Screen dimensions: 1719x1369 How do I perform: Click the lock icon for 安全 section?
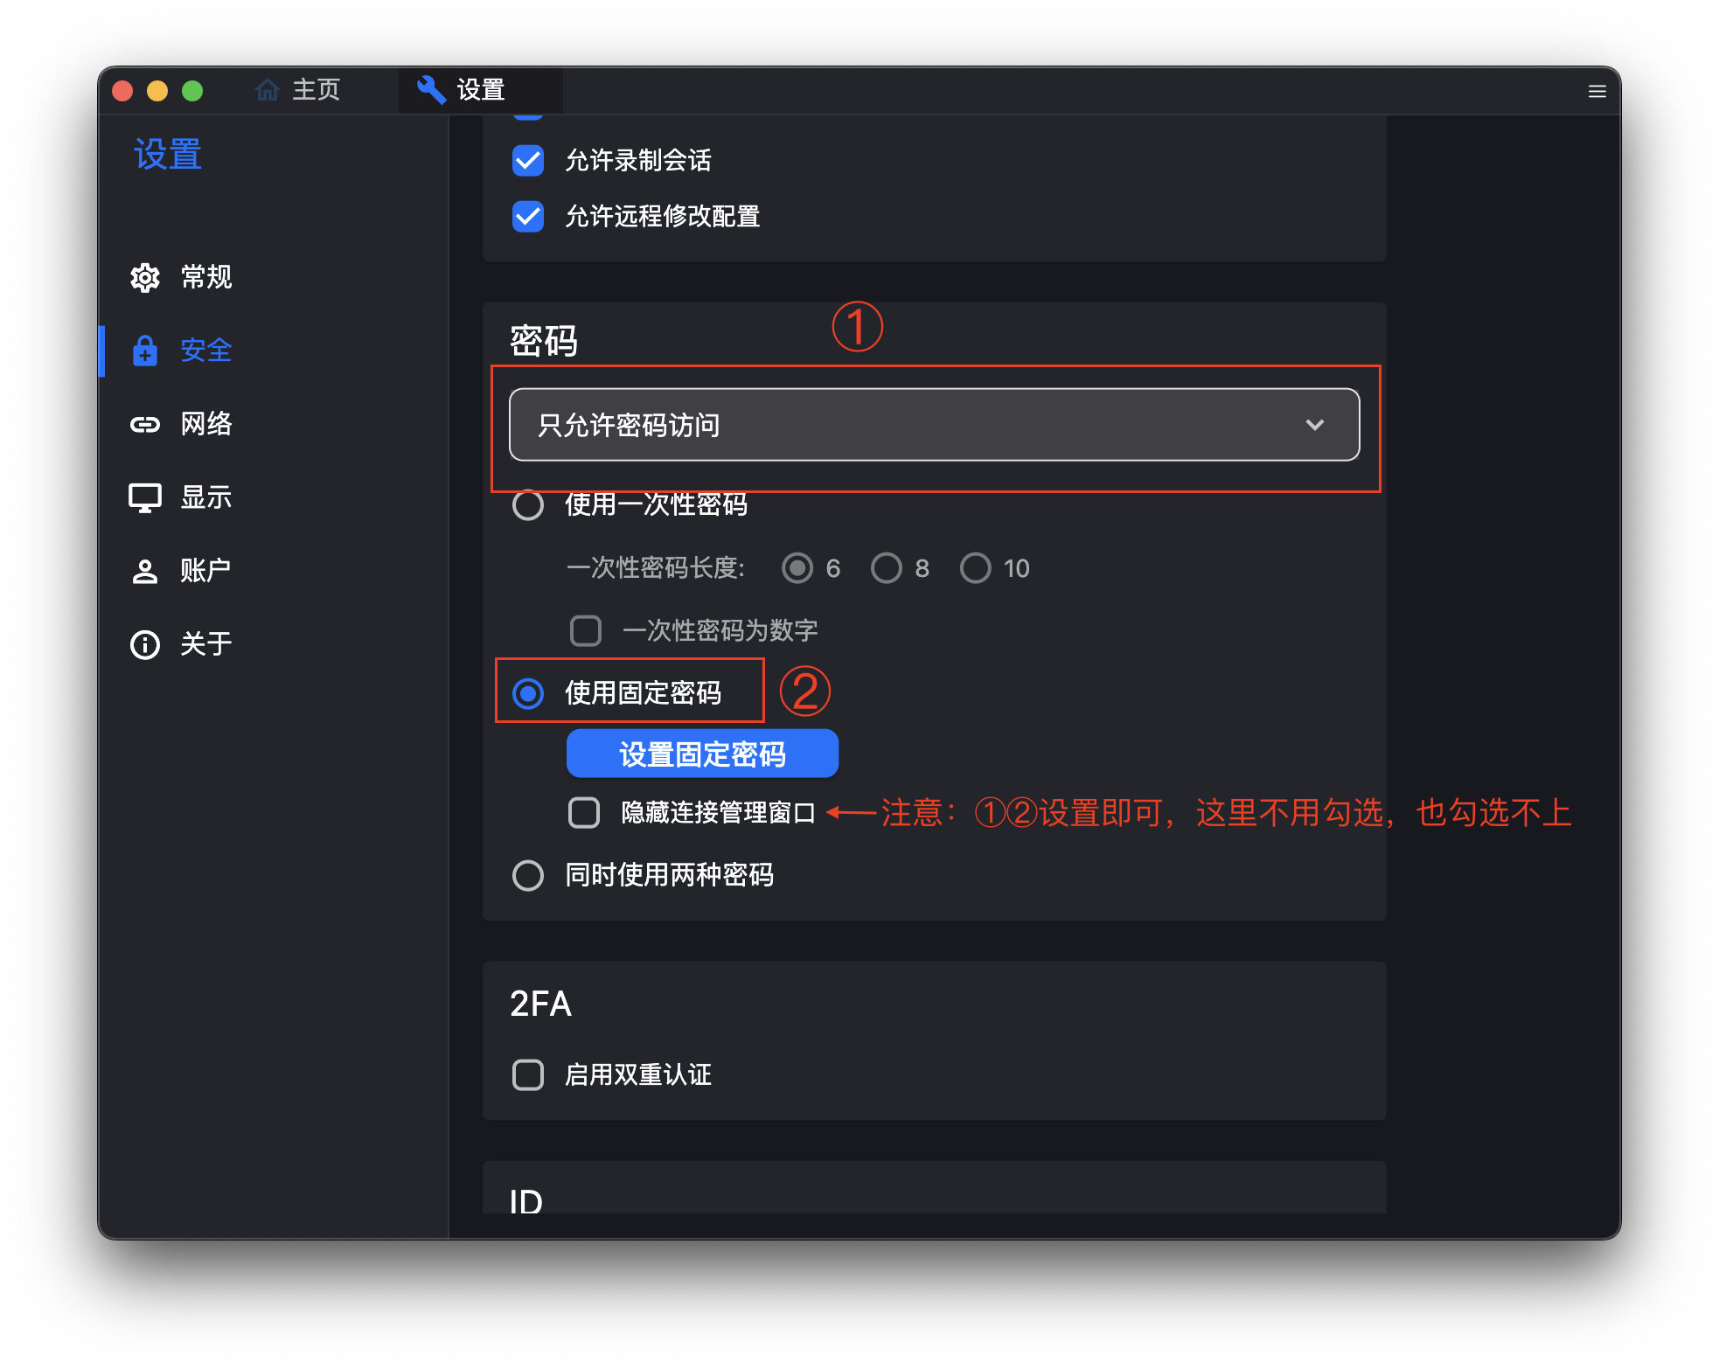(x=145, y=351)
